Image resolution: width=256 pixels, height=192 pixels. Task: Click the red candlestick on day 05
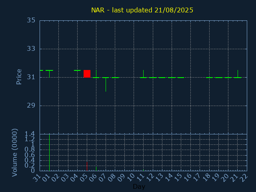click(x=87, y=74)
